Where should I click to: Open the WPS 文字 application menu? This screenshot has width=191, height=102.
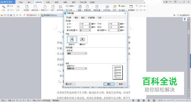pos(8,2)
